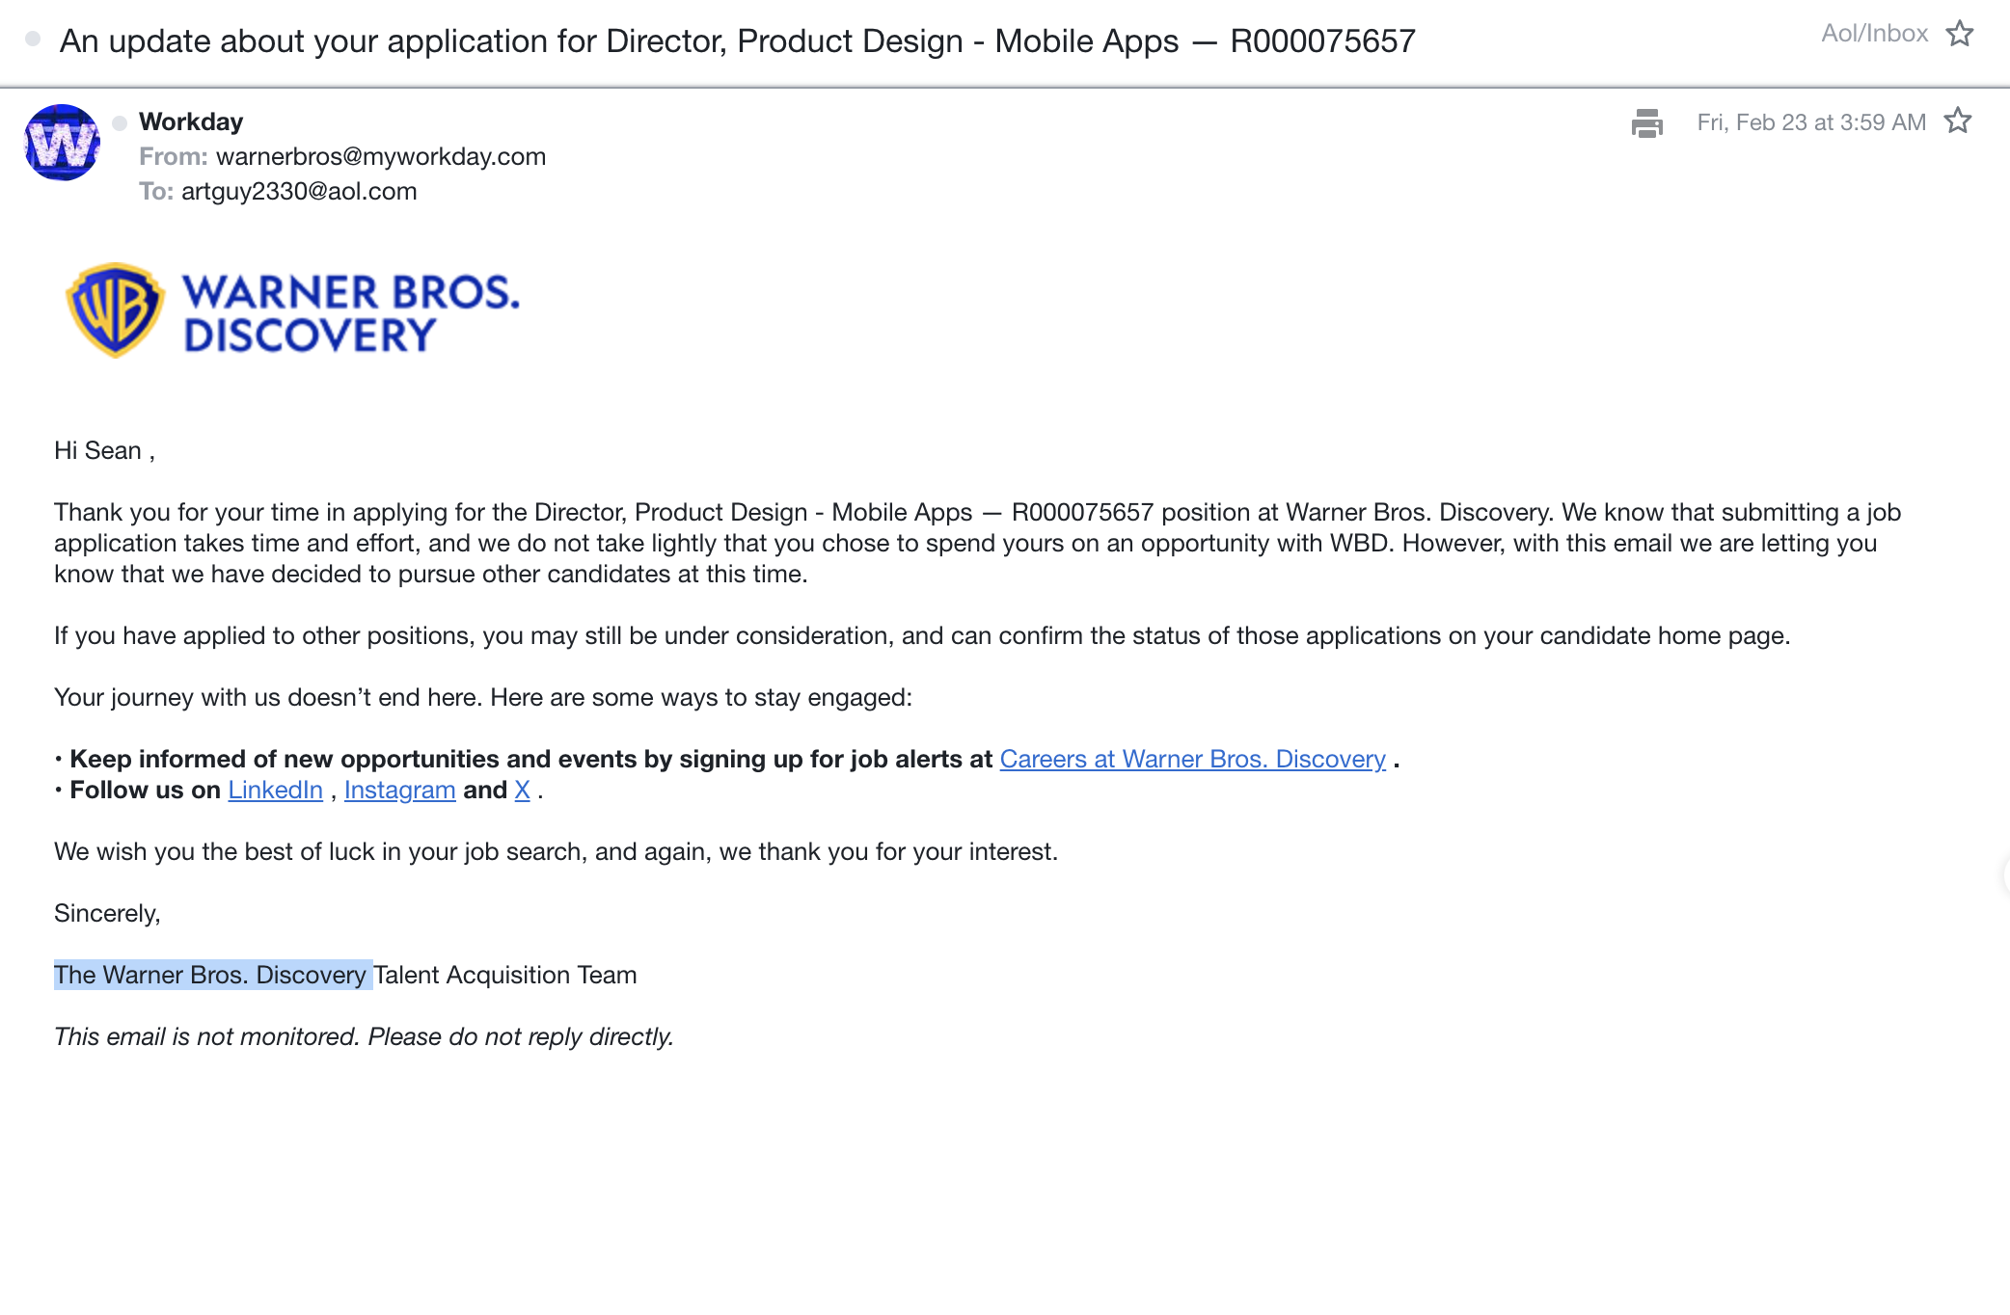Image resolution: width=2010 pixels, height=1315 pixels.
Task: Toggle the star beside the message timestamp
Action: [1960, 121]
